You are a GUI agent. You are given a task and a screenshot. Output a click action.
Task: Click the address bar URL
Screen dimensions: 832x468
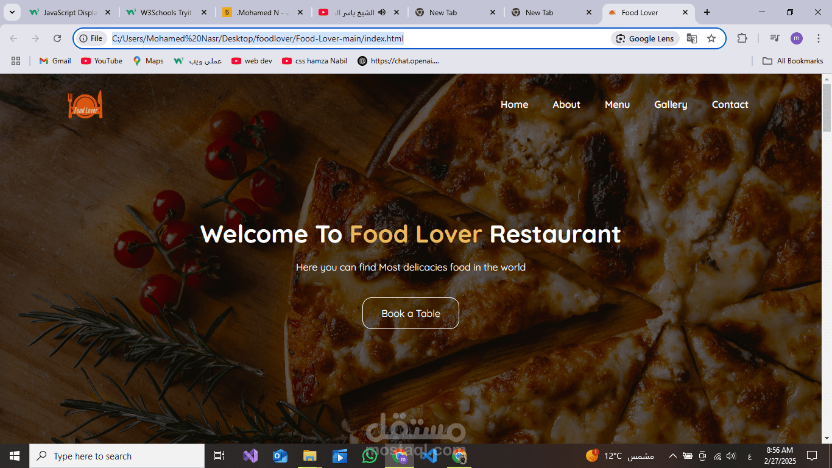click(x=258, y=38)
